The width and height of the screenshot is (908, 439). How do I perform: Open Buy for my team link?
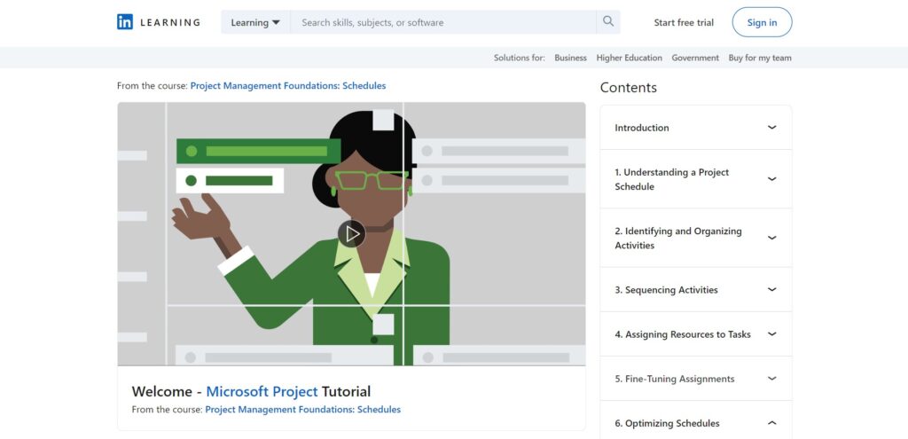click(x=760, y=58)
